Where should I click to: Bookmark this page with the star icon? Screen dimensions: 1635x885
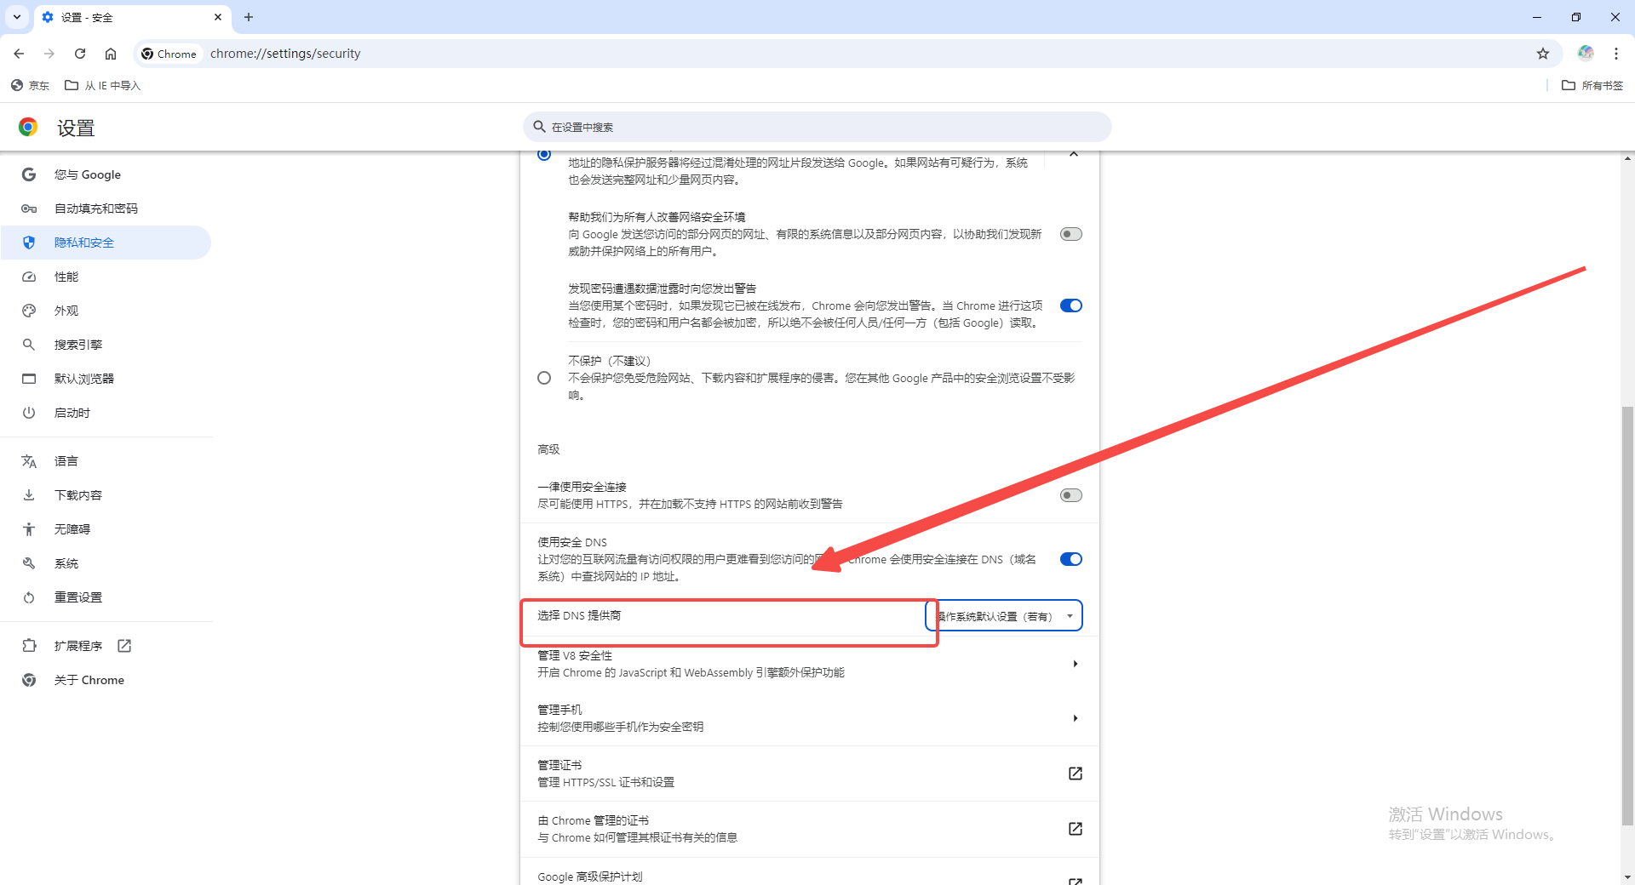(1543, 54)
